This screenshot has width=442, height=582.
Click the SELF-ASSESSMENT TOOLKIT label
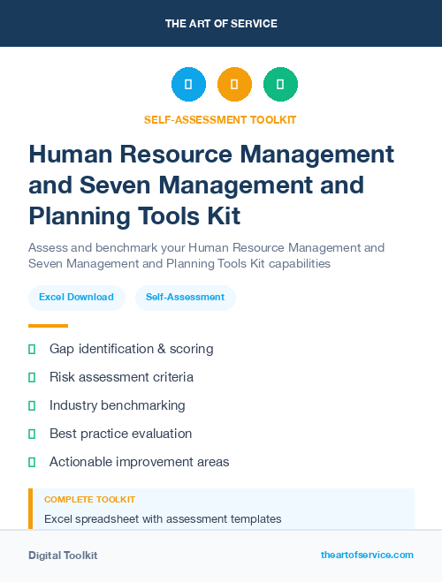click(220, 120)
